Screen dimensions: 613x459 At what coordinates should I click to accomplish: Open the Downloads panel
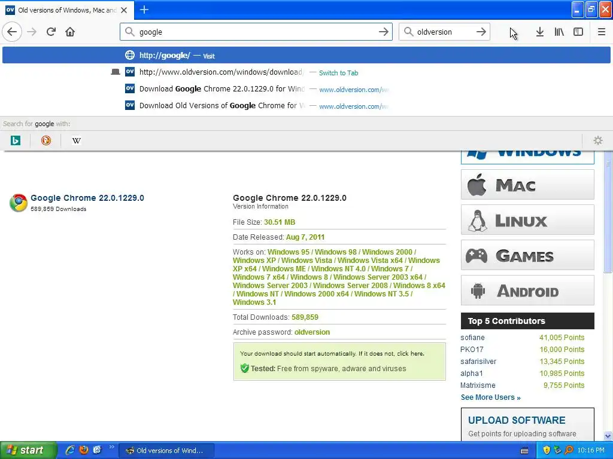[x=539, y=32]
